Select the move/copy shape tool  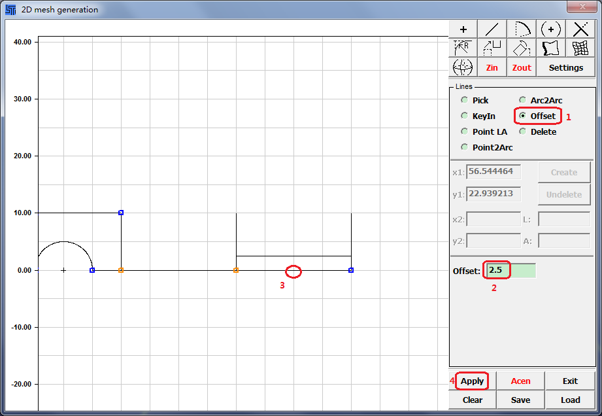492,48
